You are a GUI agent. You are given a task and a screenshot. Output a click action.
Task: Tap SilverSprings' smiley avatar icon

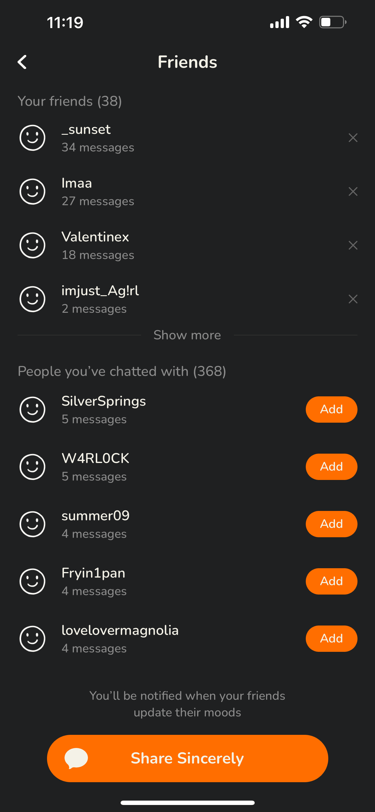click(x=32, y=410)
